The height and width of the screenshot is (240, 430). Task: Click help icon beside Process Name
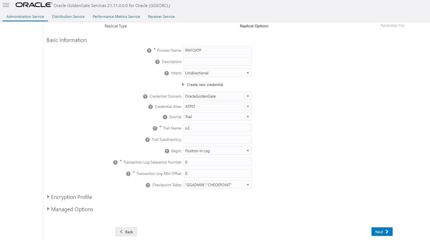pos(149,51)
